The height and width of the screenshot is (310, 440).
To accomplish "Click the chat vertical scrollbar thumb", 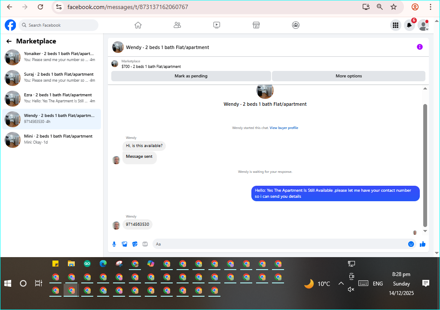I will click(425, 166).
